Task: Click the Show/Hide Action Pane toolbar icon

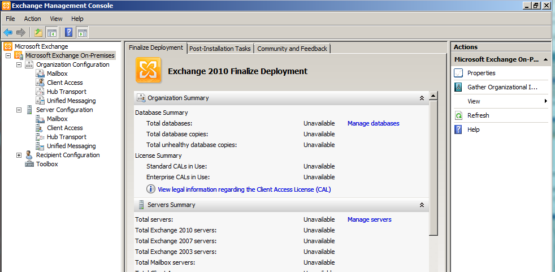Action: click(x=83, y=33)
